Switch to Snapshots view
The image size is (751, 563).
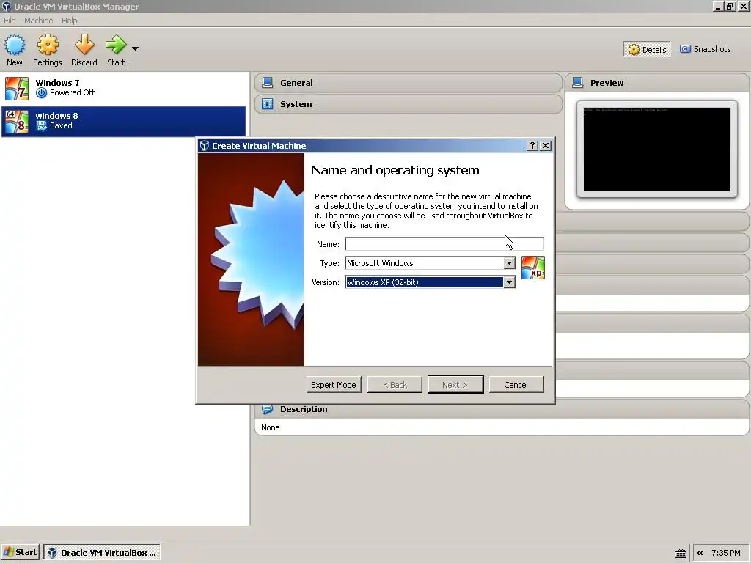click(x=706, y=49)
